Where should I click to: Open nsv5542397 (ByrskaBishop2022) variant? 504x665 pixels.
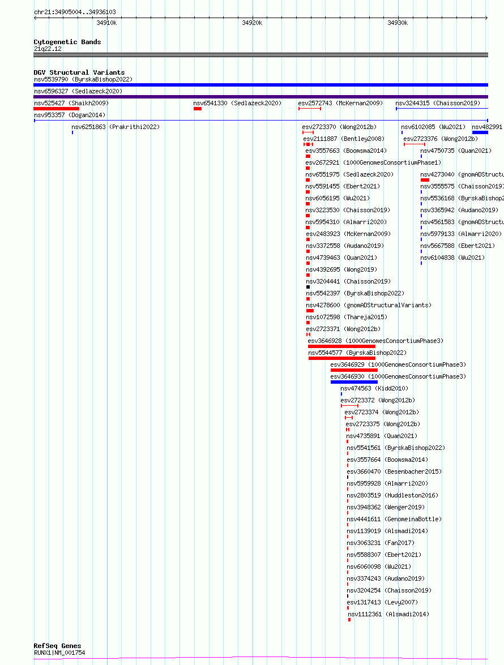click(355, 293)
